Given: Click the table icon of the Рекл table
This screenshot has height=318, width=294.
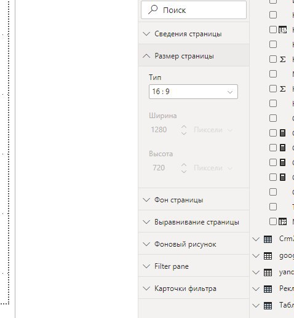Looking at the screenshot, I should 268,289.
